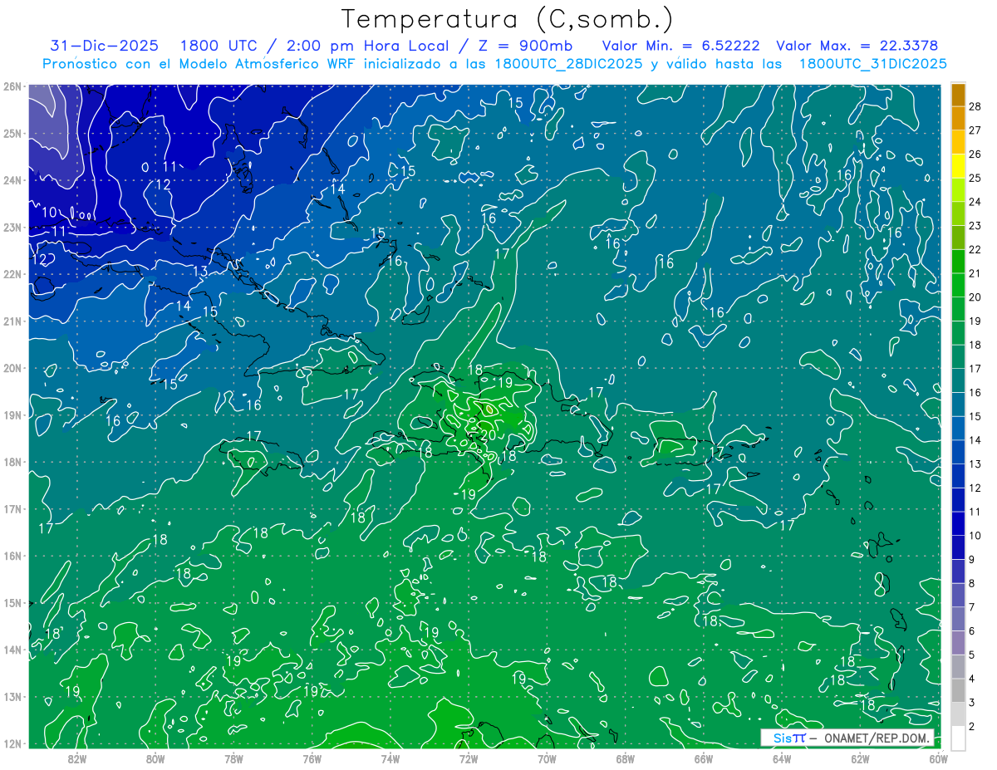Select the date text "31-Dic-2025"
The width and height of the screenshot is (997, 770).
[x=104, y=46]
